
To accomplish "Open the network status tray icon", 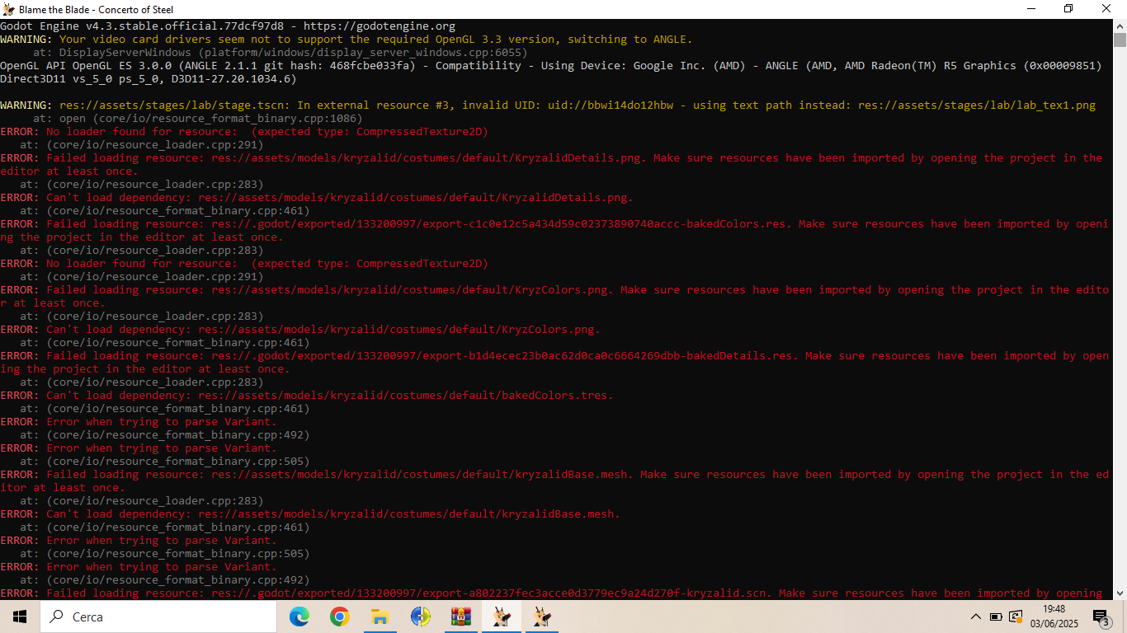I will tap(1016, 617).
